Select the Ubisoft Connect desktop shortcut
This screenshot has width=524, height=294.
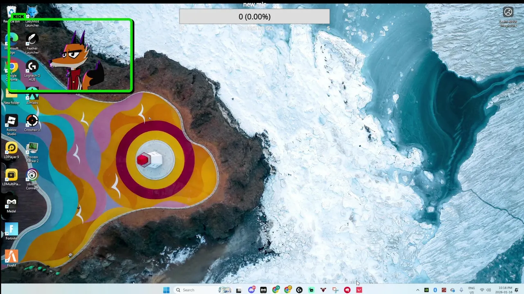coord(32,180)
